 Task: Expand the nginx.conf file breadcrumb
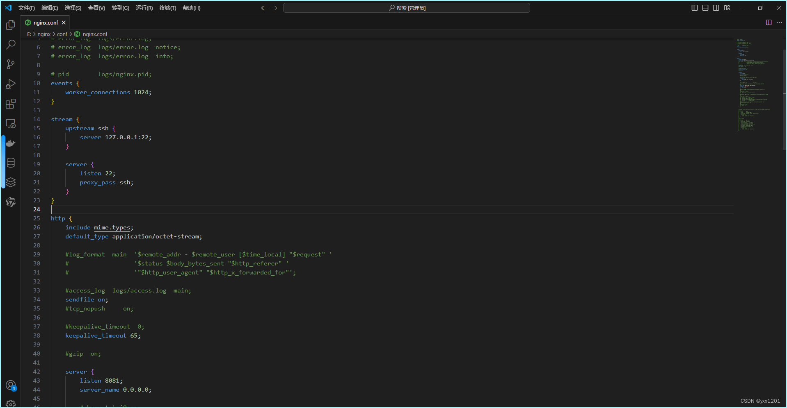(95, 34)
